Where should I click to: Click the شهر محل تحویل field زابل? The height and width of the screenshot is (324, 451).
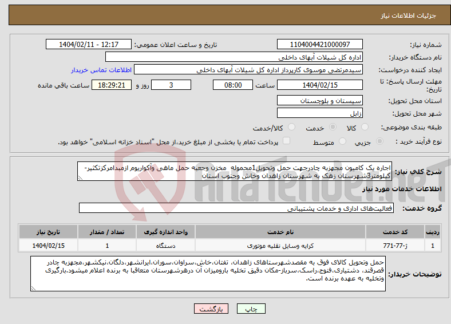coord(320,113)
